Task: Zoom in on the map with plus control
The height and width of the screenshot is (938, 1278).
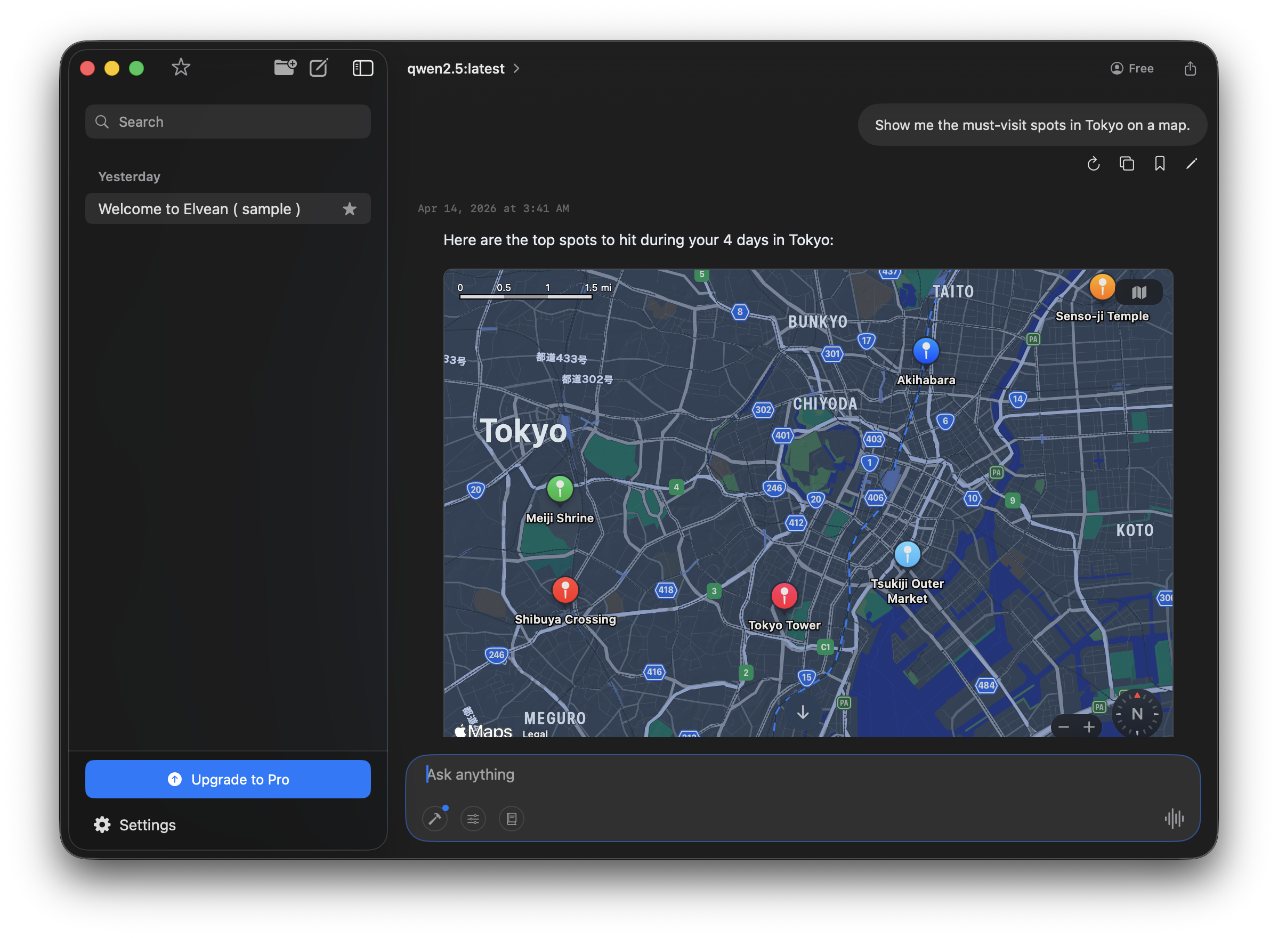Action: pos(1089,727)
